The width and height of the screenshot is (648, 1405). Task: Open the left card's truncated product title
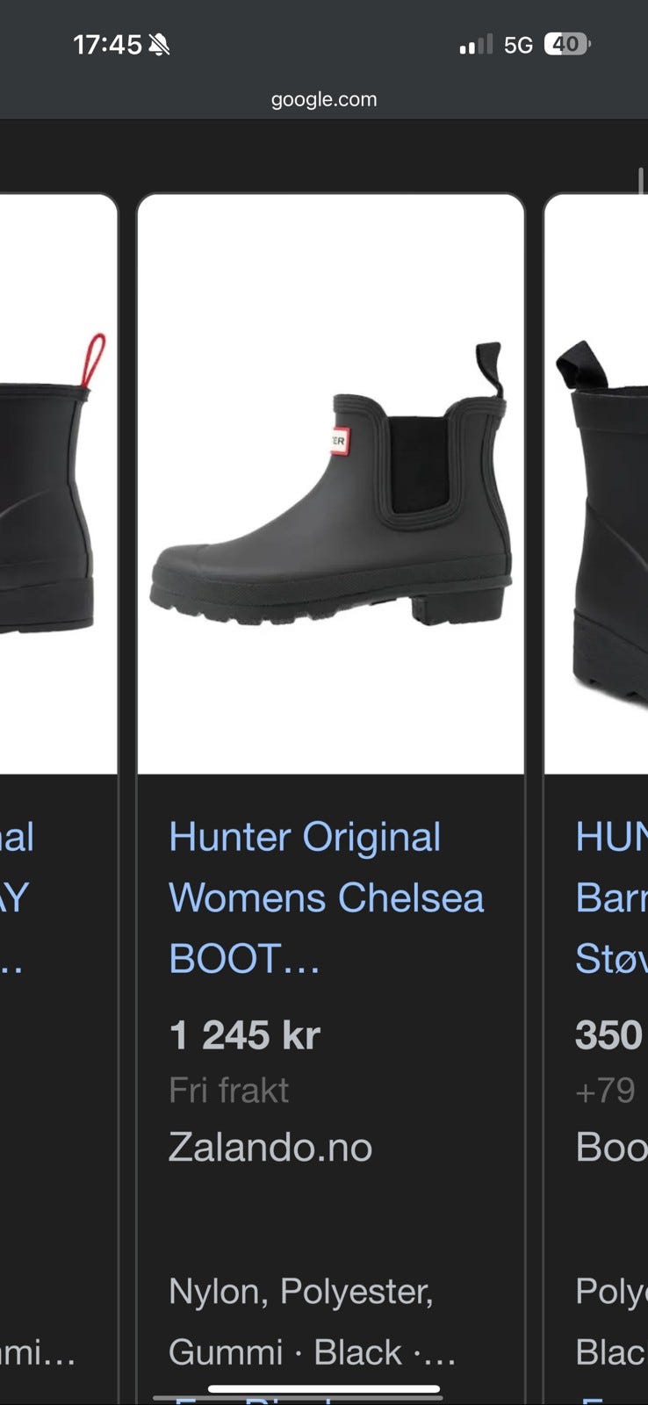tap(17, 897)
